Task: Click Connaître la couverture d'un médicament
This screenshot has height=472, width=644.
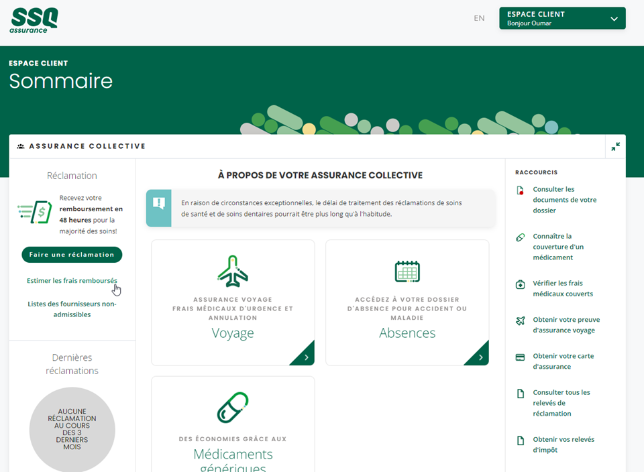Action: pyautogui.click(x=558, y=247)
